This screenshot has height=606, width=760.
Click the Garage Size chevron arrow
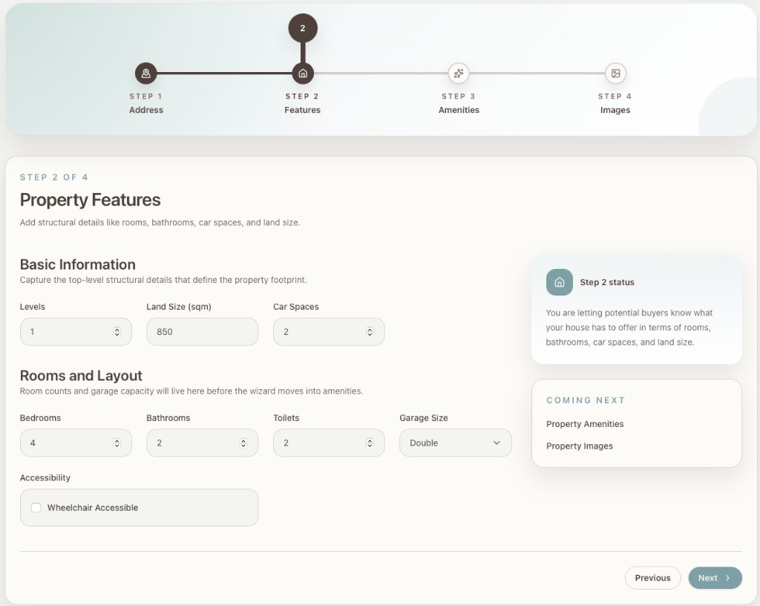(x=497, y=443)
